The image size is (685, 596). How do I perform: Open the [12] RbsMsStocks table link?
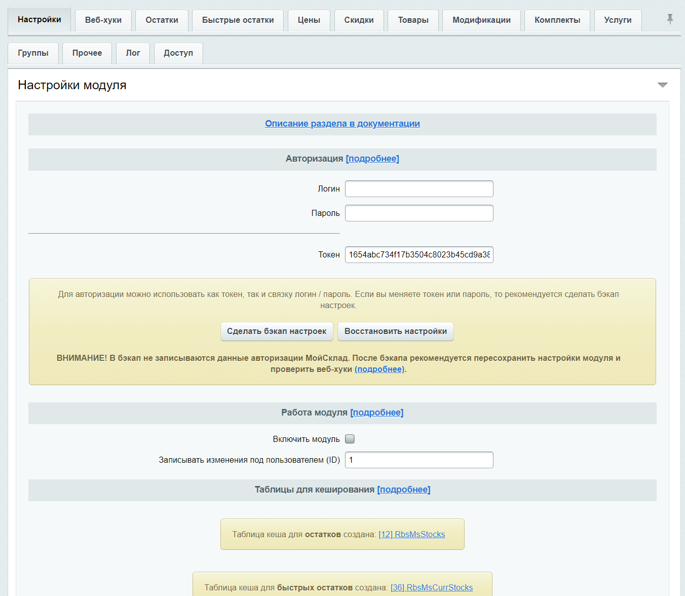point(412,534)
